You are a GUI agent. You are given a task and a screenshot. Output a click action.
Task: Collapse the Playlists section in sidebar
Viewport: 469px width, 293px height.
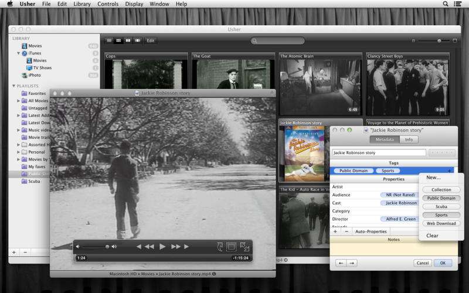tap(13, 86)
